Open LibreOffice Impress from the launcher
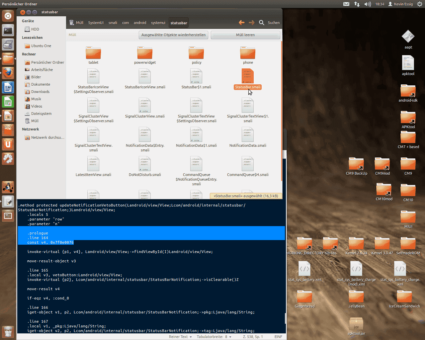Viewport: 425px width, 340px height. [x=8, y=116]
